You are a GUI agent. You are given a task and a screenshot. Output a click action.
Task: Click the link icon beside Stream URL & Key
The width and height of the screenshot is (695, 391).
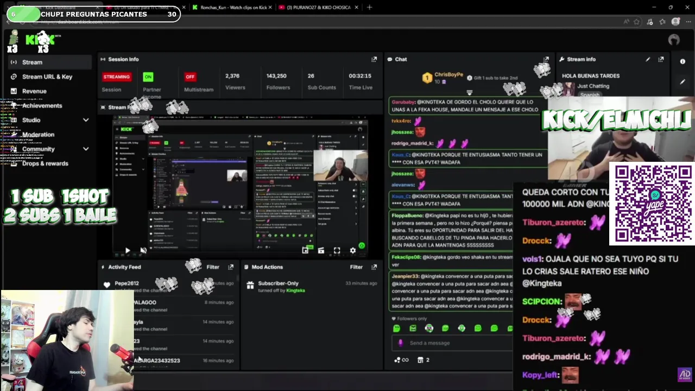click(14, 77)
